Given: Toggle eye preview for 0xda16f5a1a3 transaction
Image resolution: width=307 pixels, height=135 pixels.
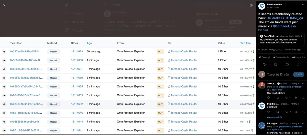Looking at the screenshot, I should [x=4, y=113].
